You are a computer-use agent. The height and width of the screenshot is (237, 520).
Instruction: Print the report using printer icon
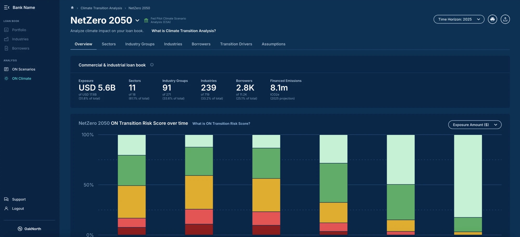coord(492,19)
